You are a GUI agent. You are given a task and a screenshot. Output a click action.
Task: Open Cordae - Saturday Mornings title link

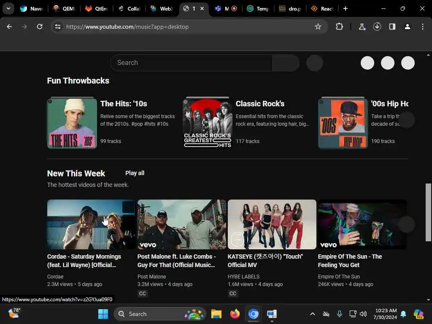coord(84,261)
